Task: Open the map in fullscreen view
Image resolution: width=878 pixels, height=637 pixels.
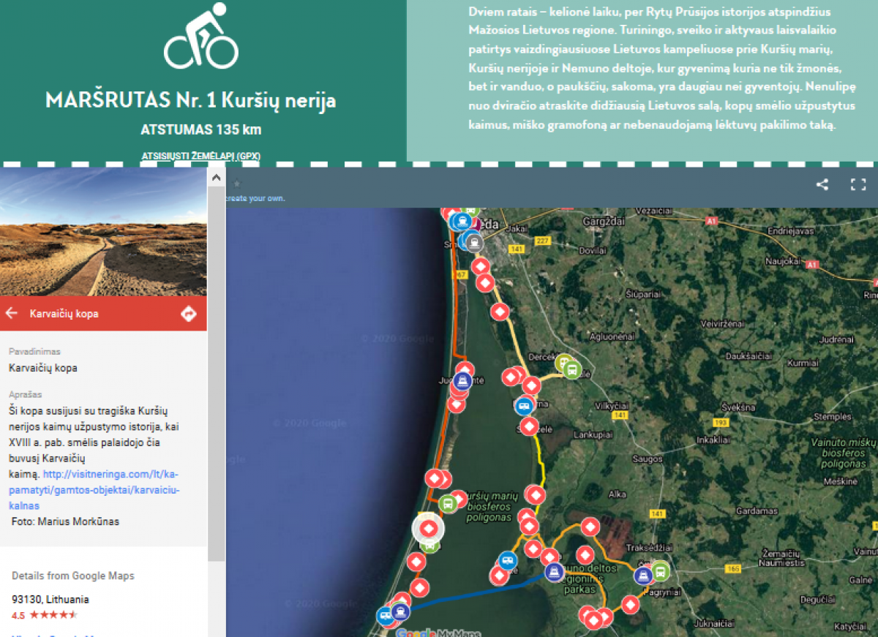Action: point(858,185)
